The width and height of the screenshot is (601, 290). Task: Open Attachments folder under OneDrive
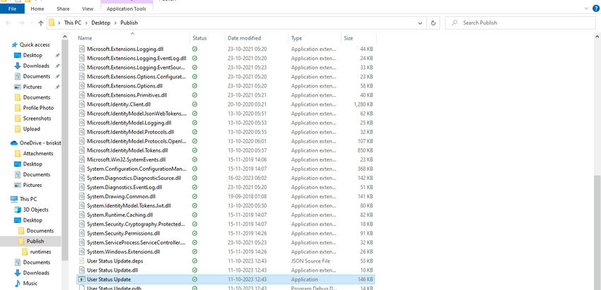coord(38,153)
